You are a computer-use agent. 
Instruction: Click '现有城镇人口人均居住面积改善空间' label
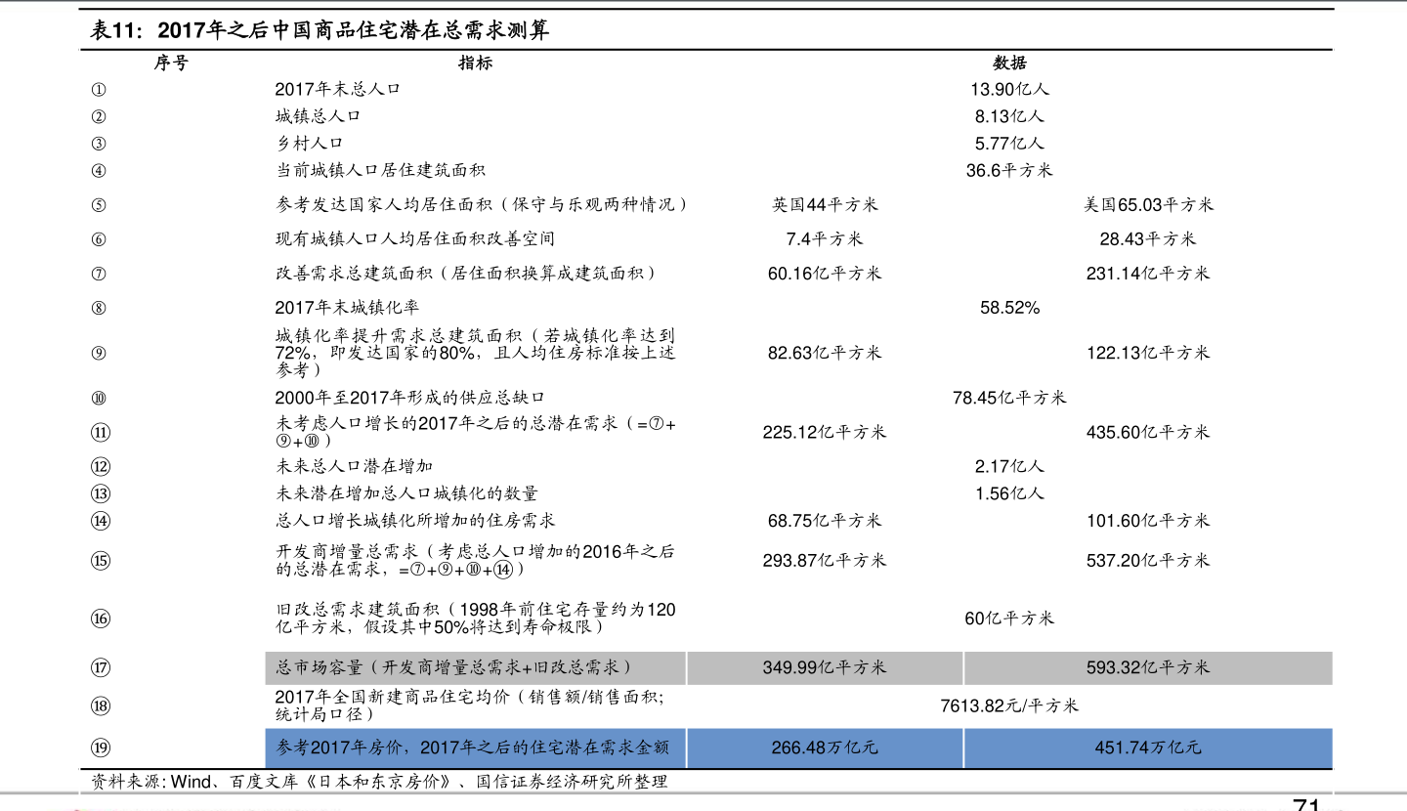(415, 238)
